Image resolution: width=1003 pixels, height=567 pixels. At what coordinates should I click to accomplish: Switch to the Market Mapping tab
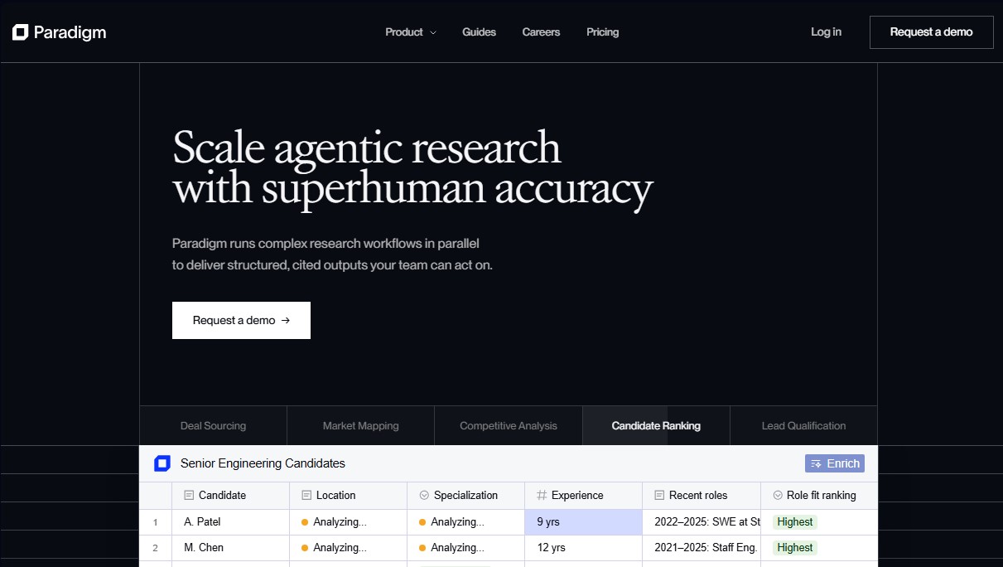[x=361, y=425]
